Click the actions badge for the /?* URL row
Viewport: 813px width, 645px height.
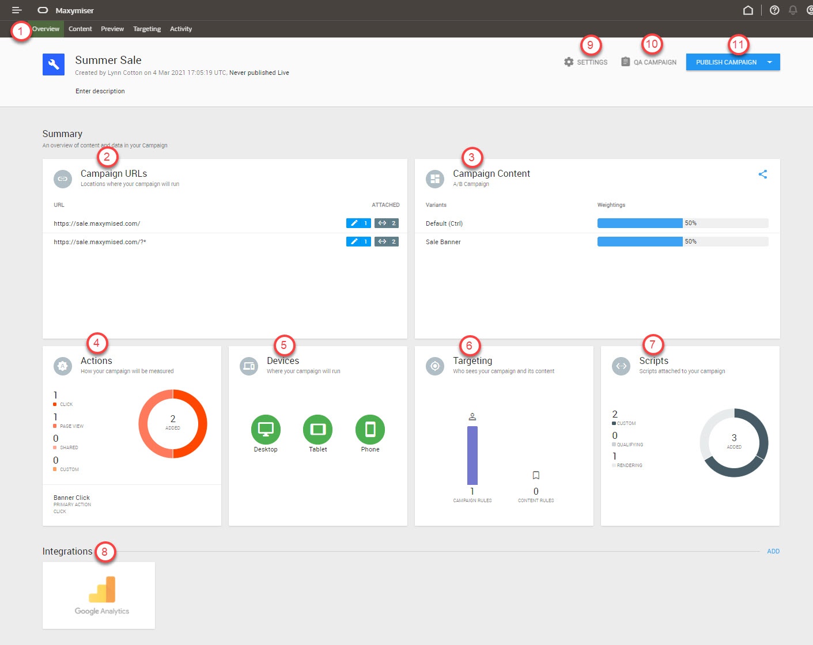pos(358,242)
